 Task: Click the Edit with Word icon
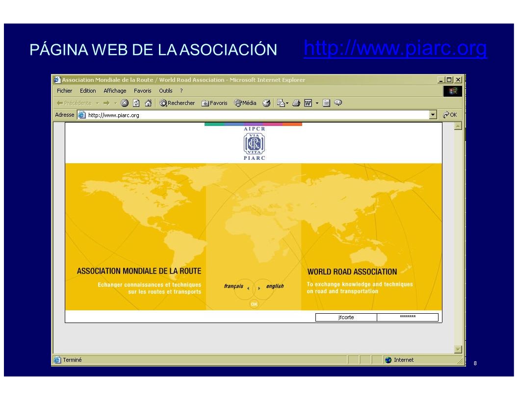click(308, 103)
